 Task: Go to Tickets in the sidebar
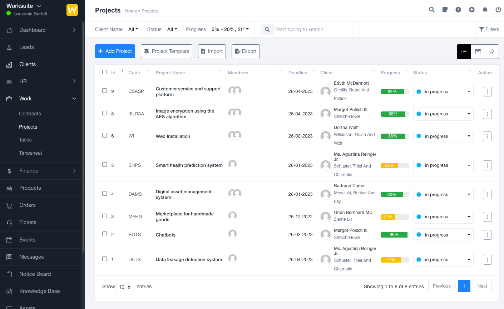[28, 222]
